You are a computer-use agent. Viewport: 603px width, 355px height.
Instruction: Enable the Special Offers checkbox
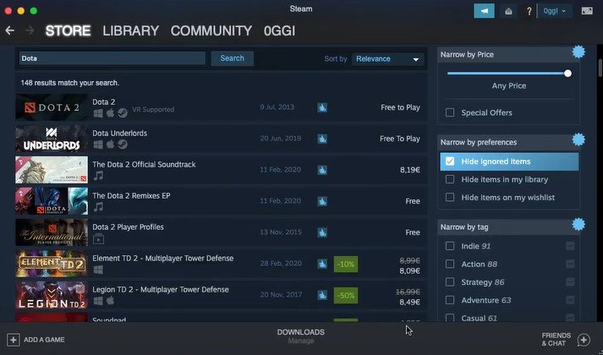(x=450, y=112)
